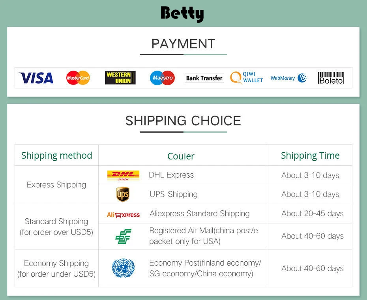The width and height of the screenshot is (367, 300).
Task: Choose the Maestro payment icon
Action: pos(162,78)
